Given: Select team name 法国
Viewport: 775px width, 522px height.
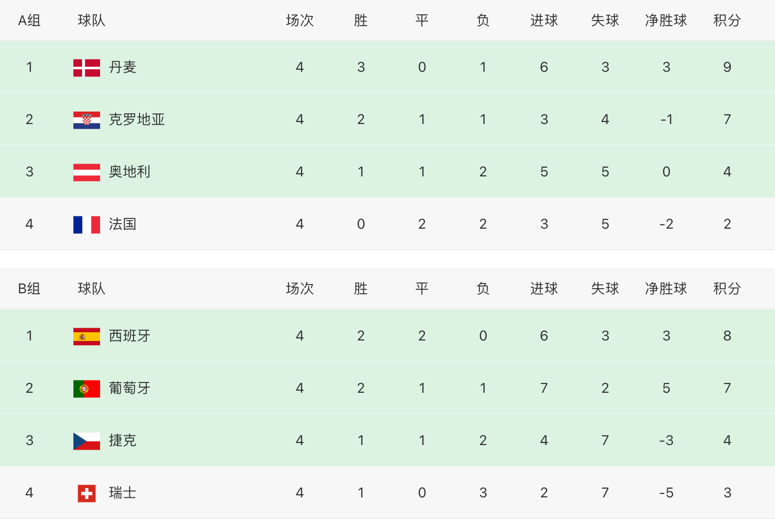Looking at the screenshot, I should tap(123, 224).
